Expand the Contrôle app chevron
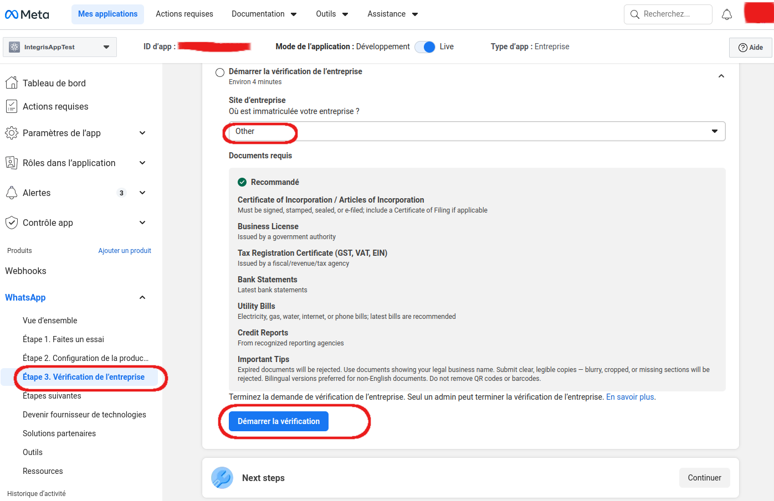 [142, 223]
